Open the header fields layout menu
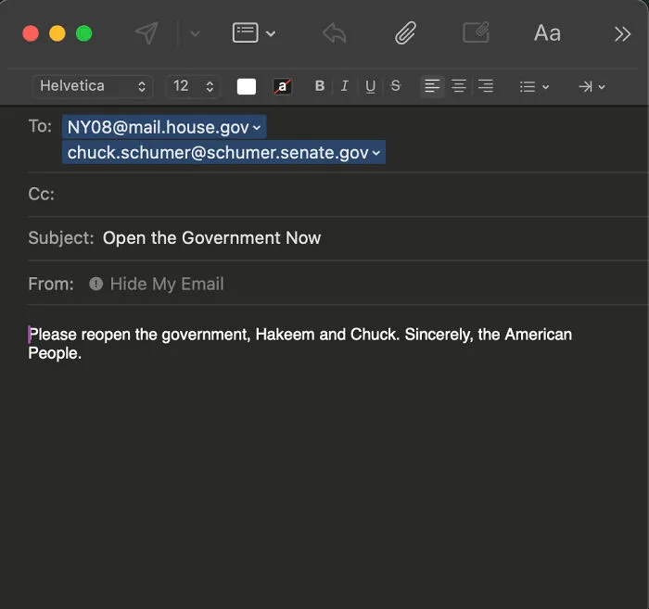 coord(253,33)
